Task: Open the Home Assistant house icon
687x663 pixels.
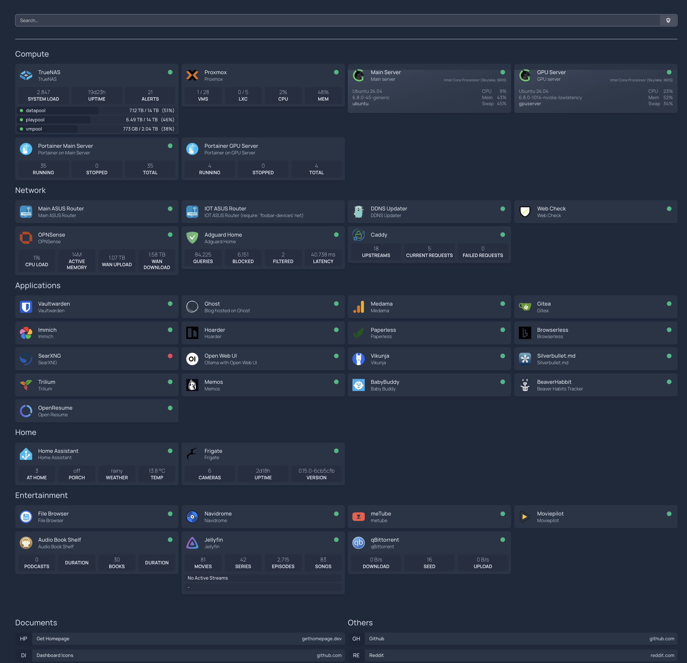Action: point(26,454)
